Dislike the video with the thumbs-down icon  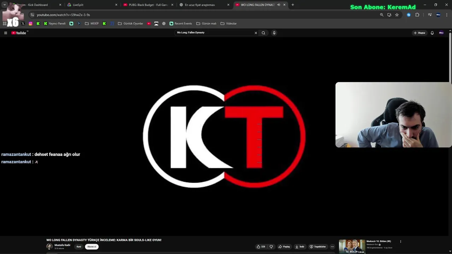point(271,247)
